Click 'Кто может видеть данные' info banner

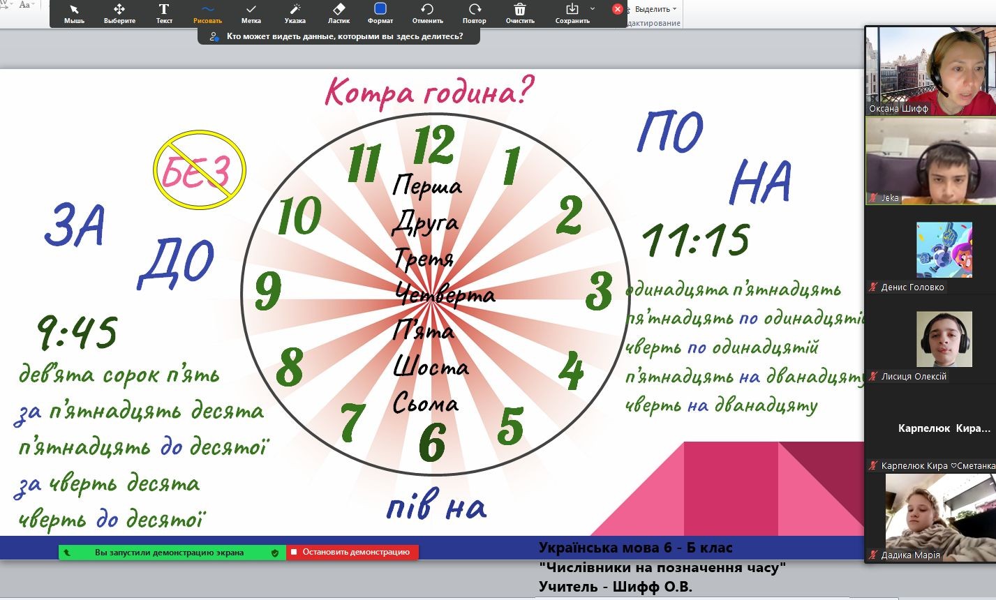(339, 36)
